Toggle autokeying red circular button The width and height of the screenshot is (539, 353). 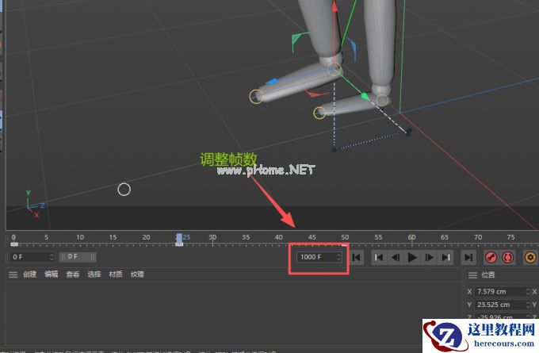[508, 257]
